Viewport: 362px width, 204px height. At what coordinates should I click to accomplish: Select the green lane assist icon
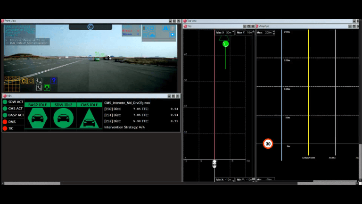point(47,87)
